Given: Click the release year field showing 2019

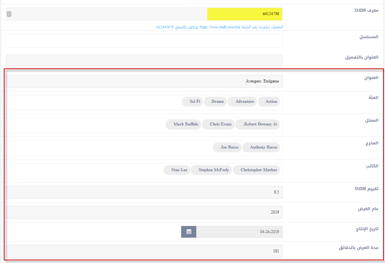Looking at the screenshot, I should [144, 212].
